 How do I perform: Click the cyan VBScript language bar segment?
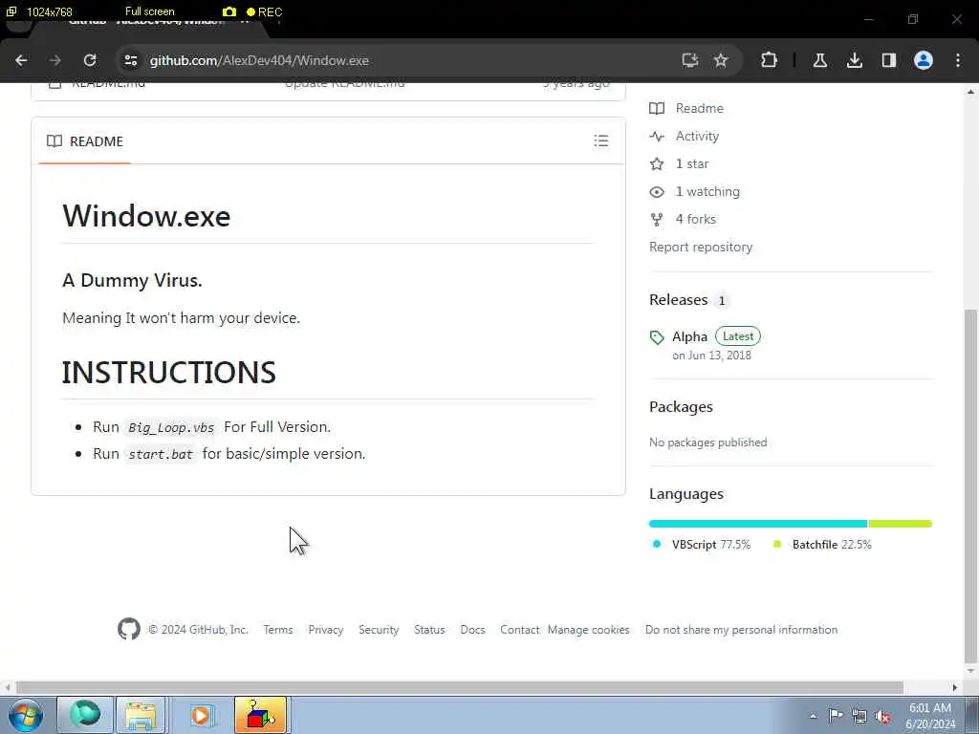click(x=758, y=524)
